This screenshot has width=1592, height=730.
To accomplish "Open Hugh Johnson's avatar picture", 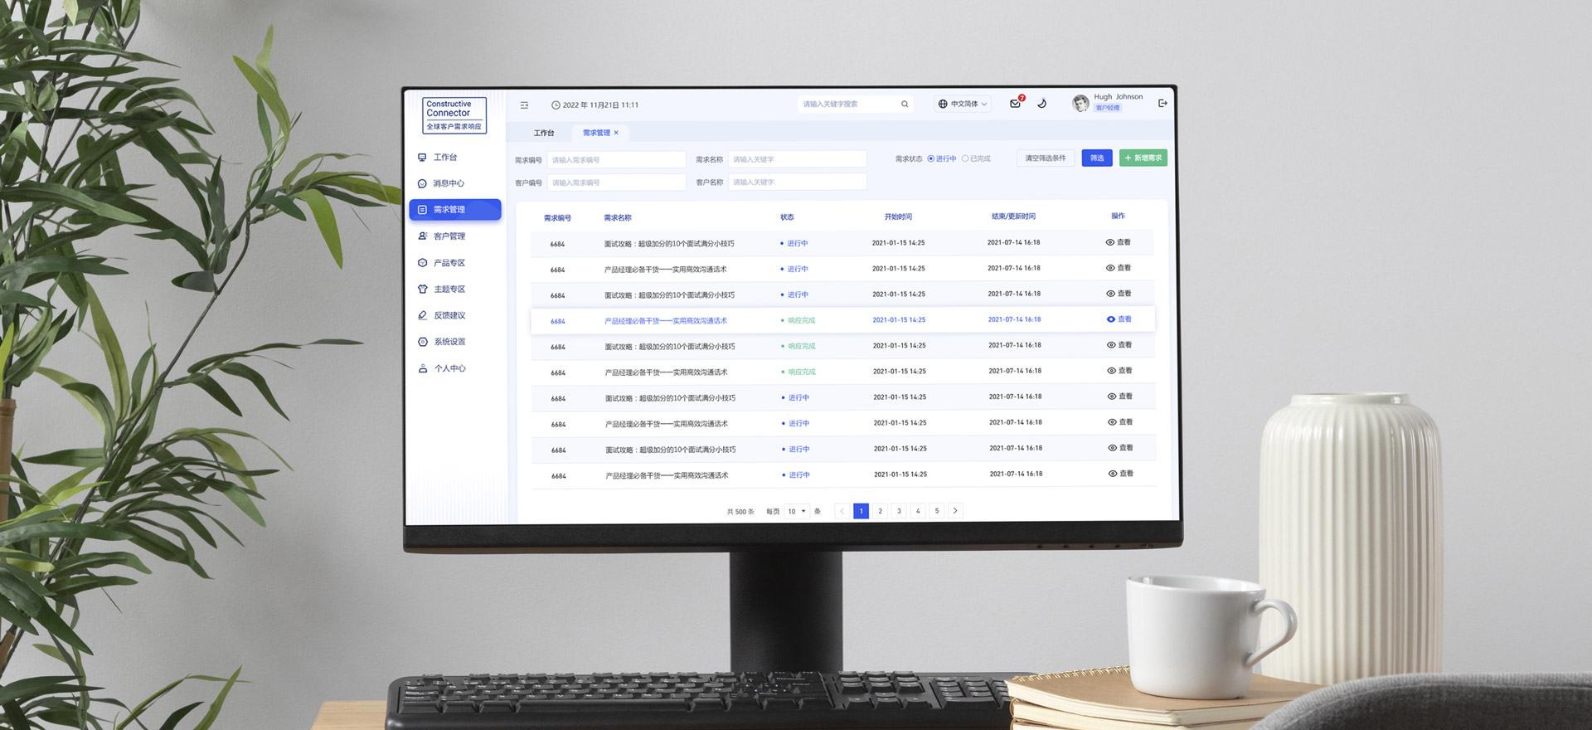I will coord(1080,103).
